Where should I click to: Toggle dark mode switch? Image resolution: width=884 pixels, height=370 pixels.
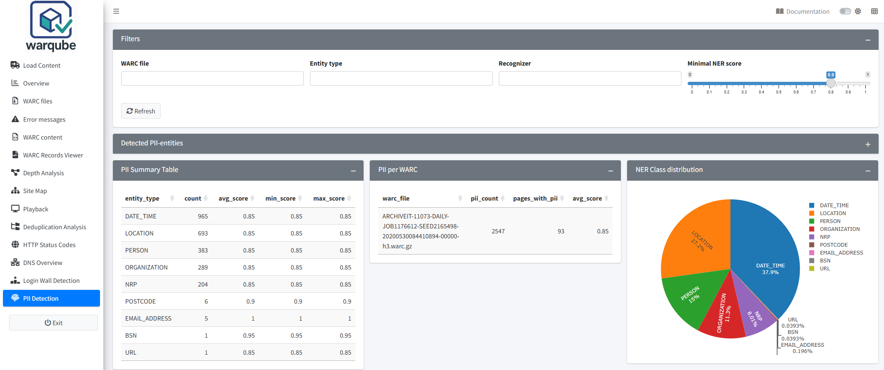[845, 11]
